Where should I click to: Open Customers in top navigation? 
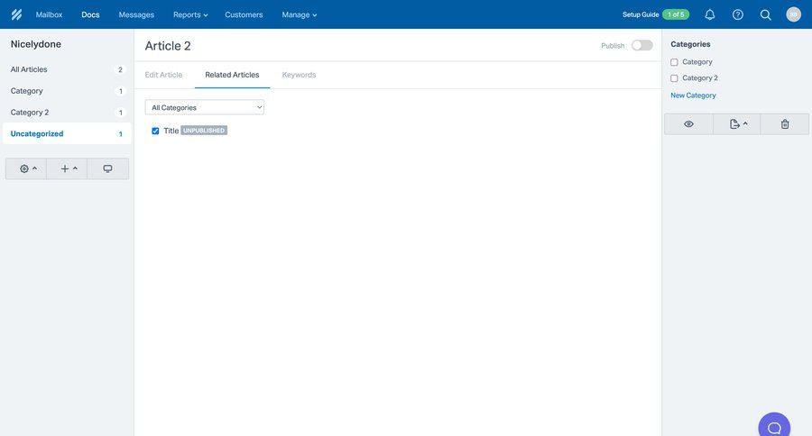click(244, 14)
